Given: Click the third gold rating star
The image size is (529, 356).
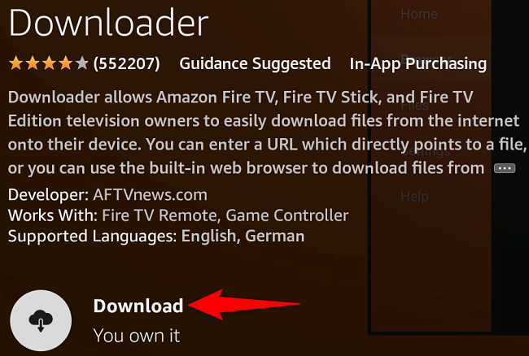Looking at the screenshot, I should pyautogui.click(x=49, y=63).
